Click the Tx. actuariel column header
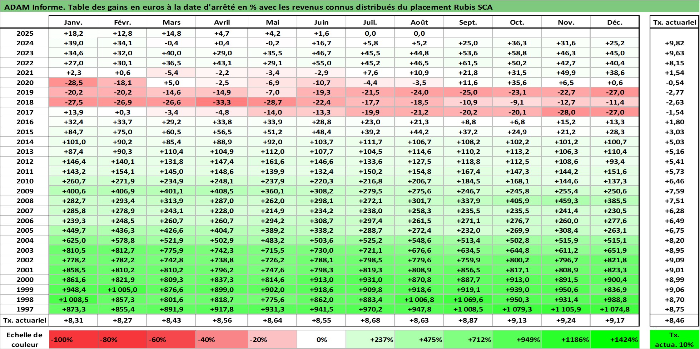The width and height of the screenshot is (700, 349). (675, 22)
